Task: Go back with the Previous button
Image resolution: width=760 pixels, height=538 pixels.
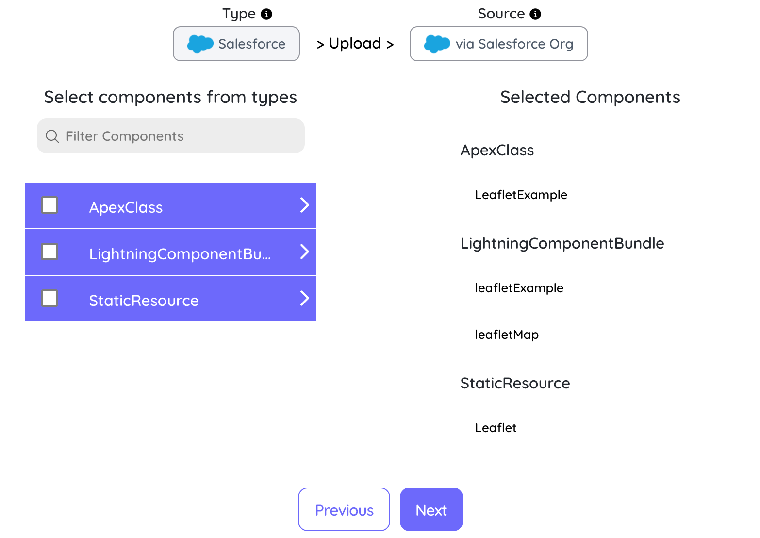Action: coord(344,509)
